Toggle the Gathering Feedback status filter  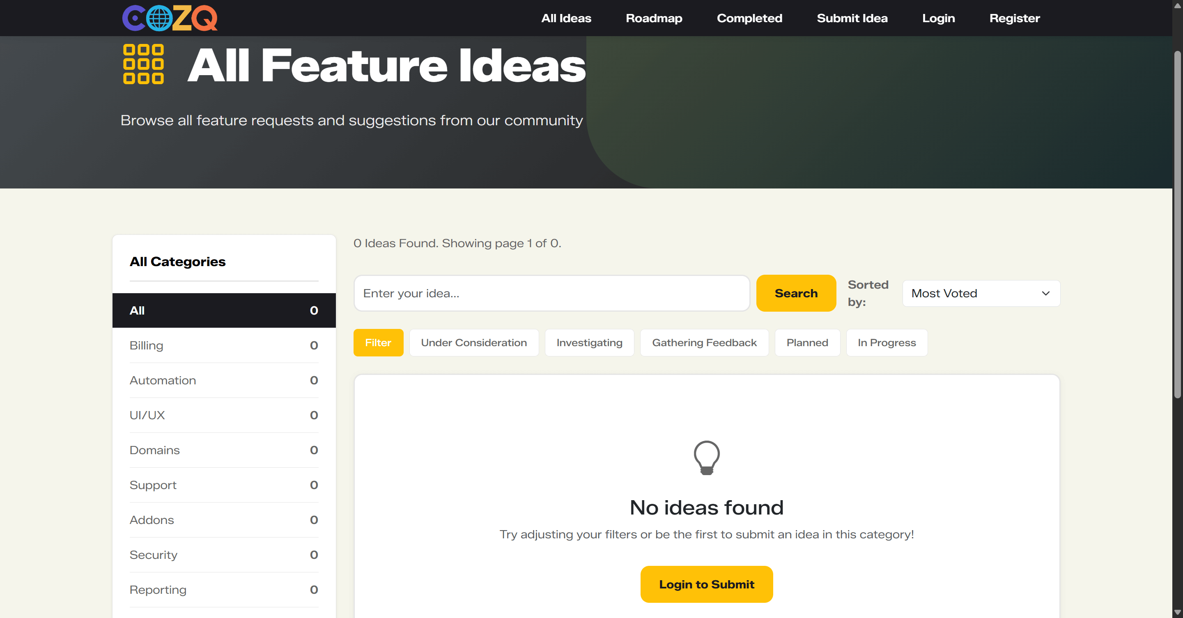click(704, 342)
